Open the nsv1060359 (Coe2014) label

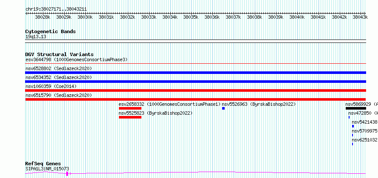(x=51, y=86)
